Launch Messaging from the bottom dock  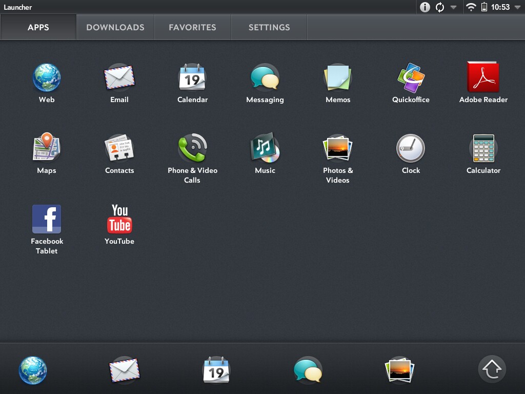[x=308, y=369]
